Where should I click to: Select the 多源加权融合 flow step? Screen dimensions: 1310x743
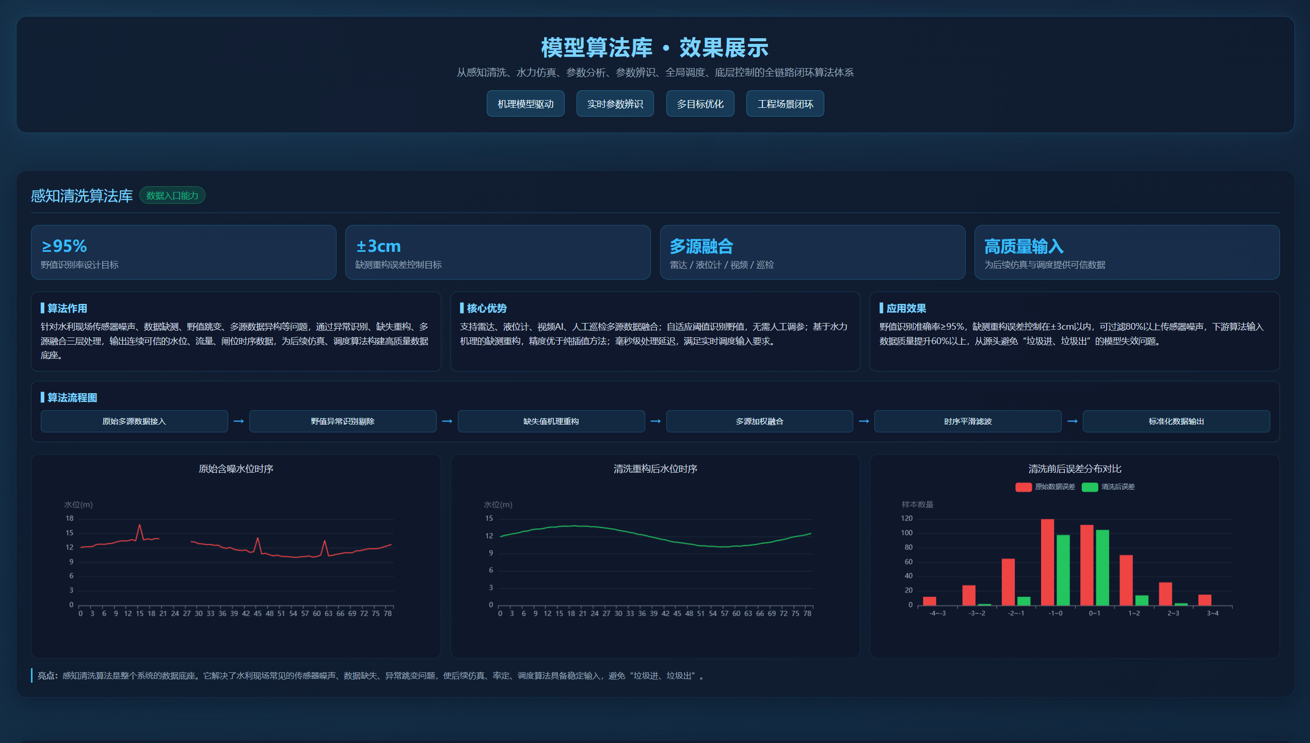tap(760, 421)
